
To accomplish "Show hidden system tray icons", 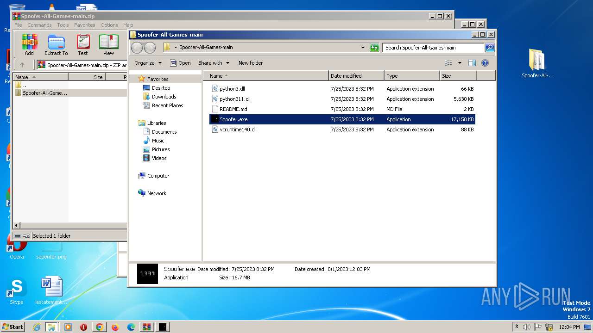I will point(517,327).
